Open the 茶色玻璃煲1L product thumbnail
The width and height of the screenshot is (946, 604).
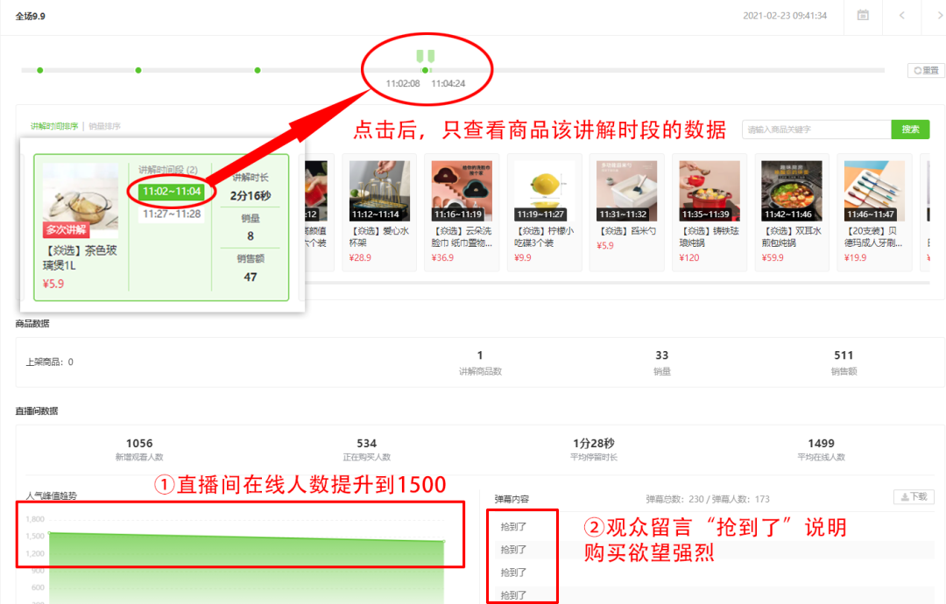pyautogui.click(x=81, y=200)
